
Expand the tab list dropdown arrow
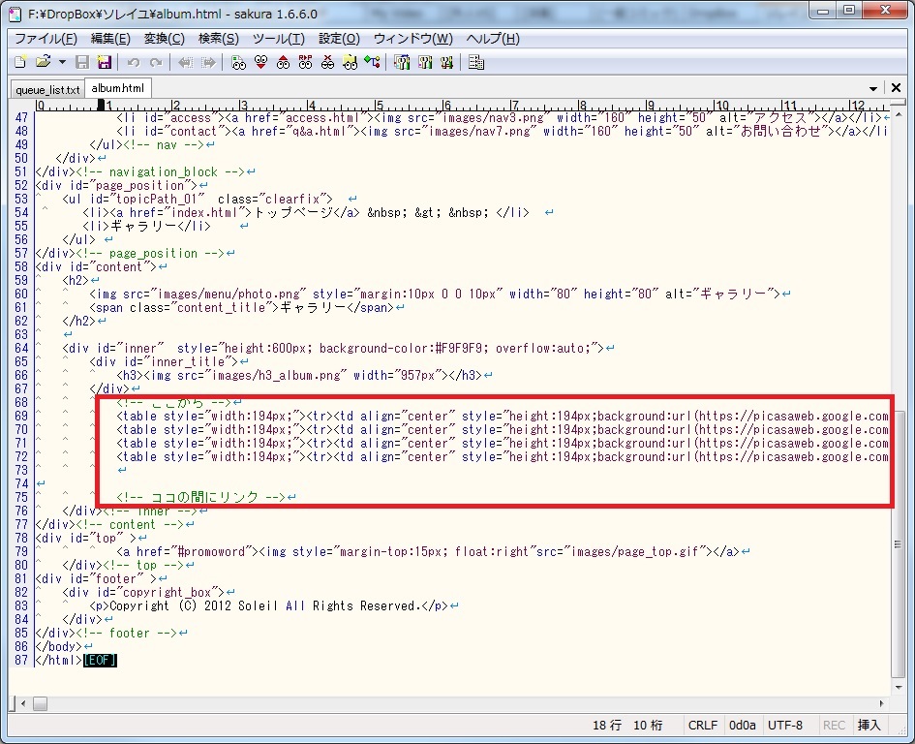click(x=873, y=89)
